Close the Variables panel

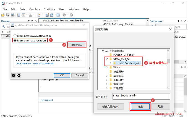click(185, 21)
